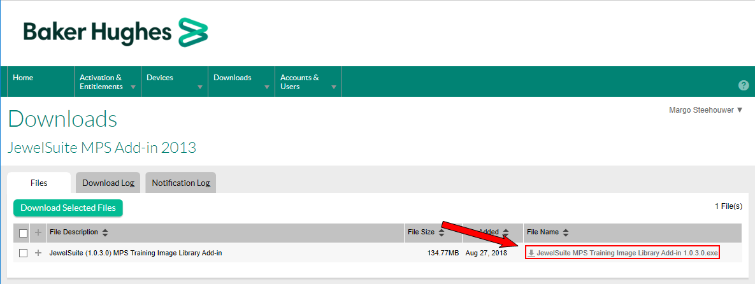Sort by File Description column arrows
This screenshot has width=755, height=284.
point(105,232)
